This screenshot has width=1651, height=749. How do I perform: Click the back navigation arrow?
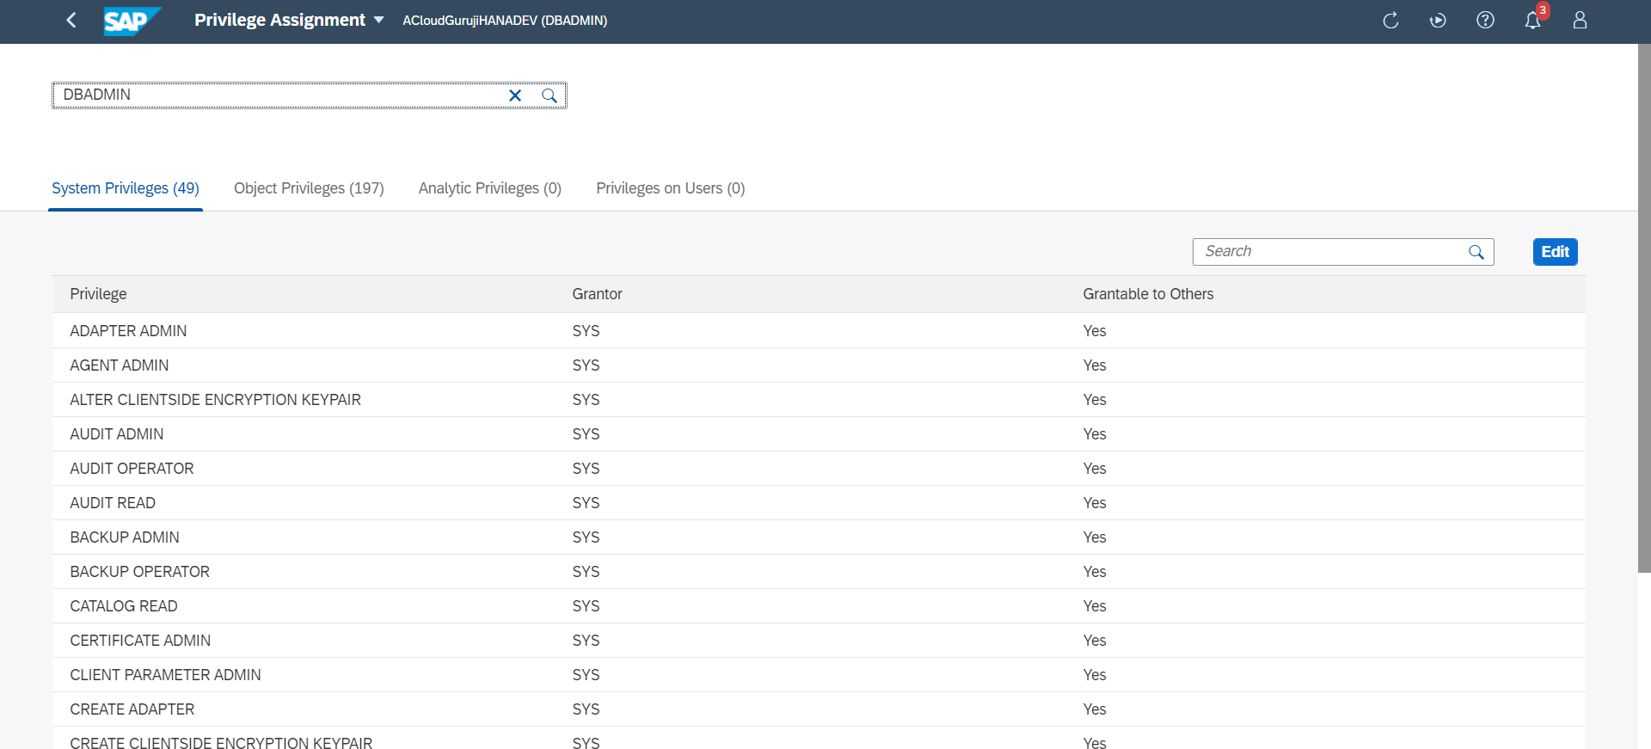tap(71, 20)
